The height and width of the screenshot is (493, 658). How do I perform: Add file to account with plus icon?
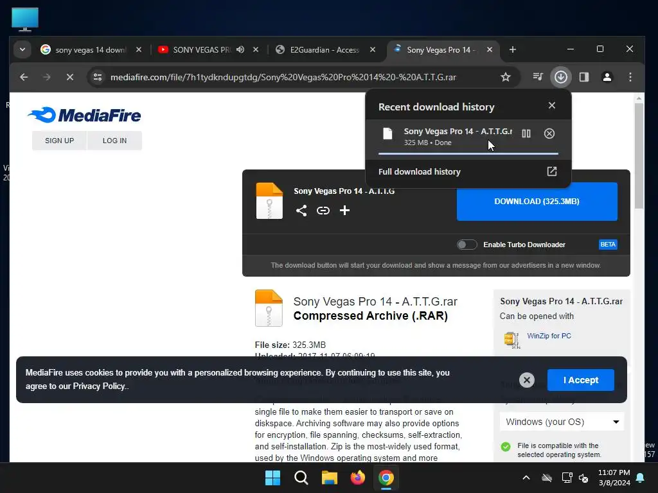(344, 211)
